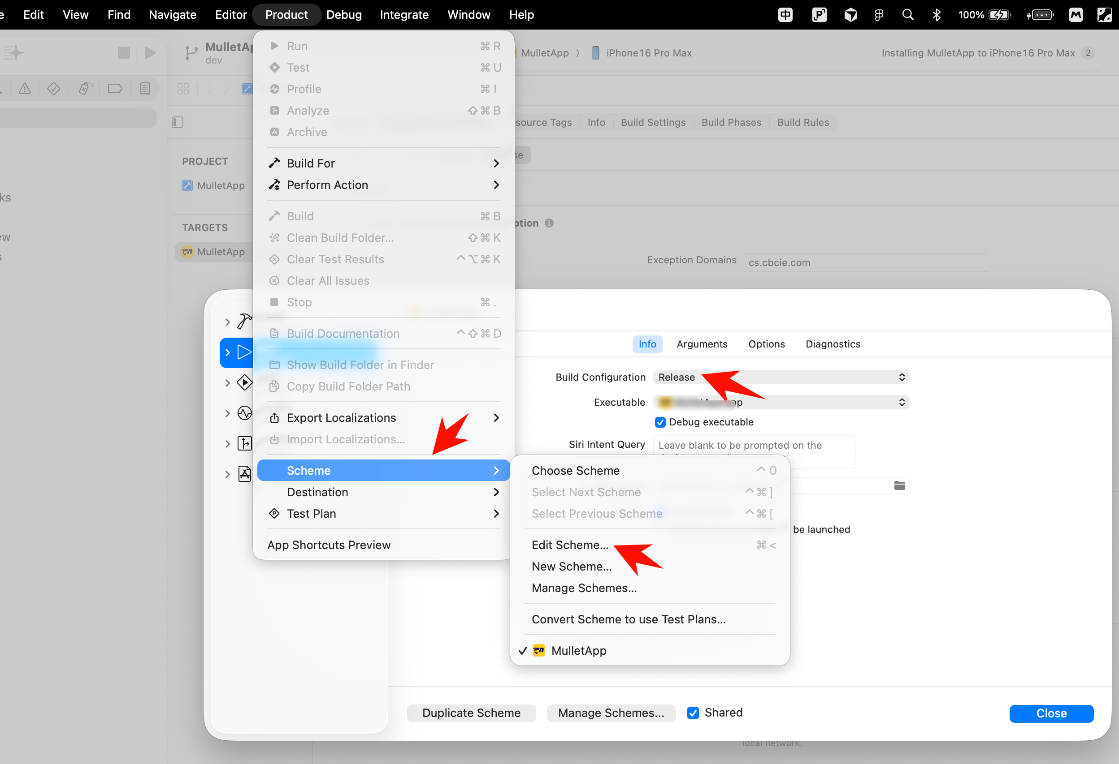Open the Build Configuration dropdown
Screen dimensions: 1119x764
781,377
